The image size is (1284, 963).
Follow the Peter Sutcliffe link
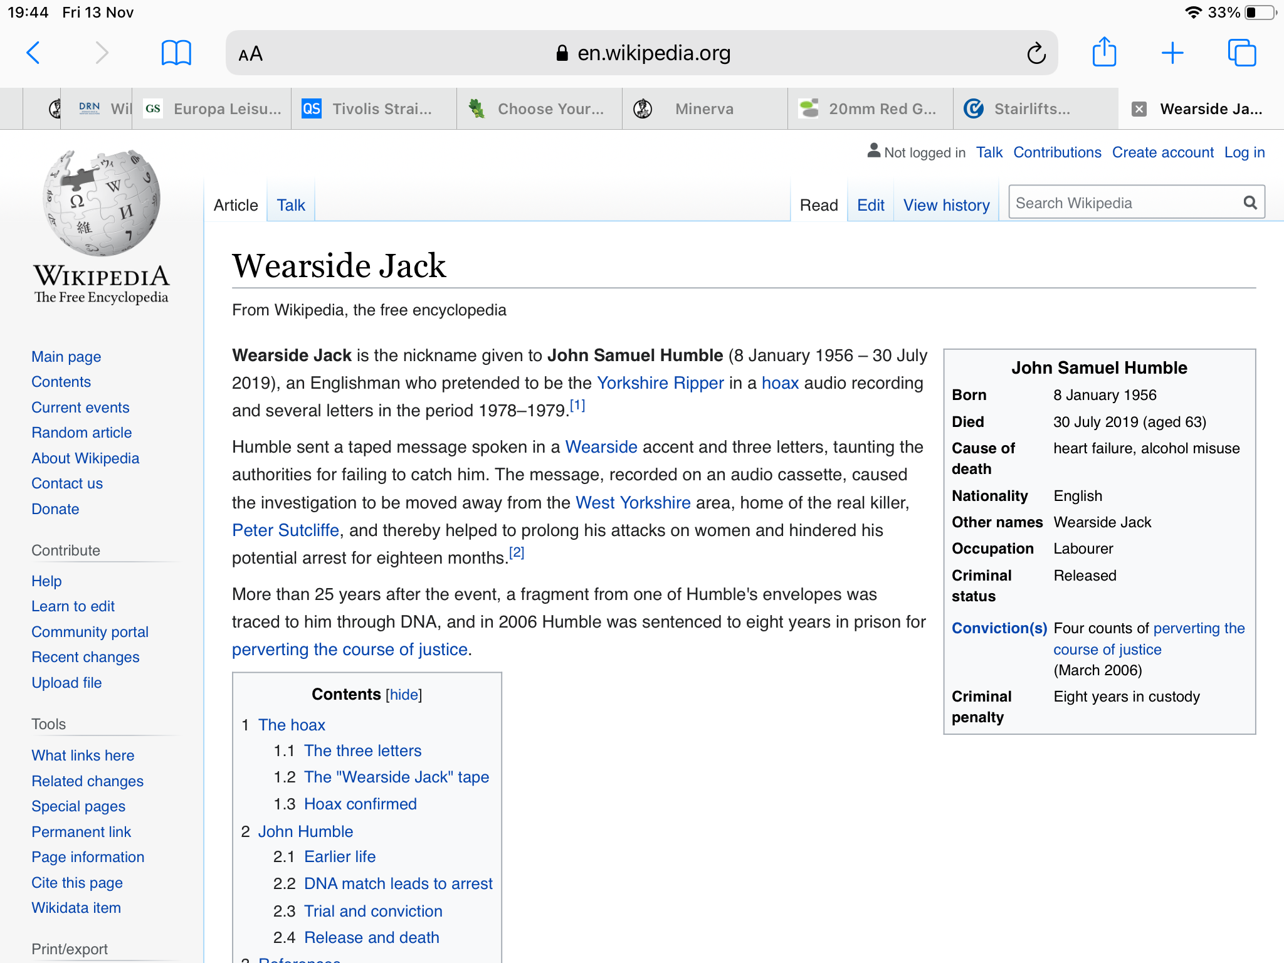(285, 530)
